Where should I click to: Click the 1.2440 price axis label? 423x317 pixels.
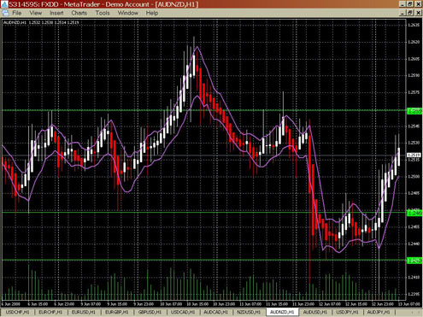(414, 244)
